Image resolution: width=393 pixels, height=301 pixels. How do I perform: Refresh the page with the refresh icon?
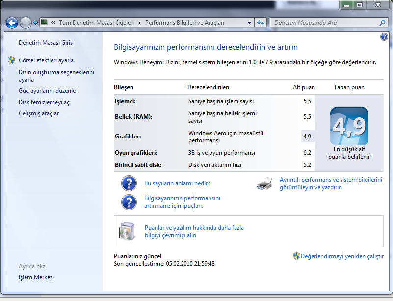coord(261,23)
